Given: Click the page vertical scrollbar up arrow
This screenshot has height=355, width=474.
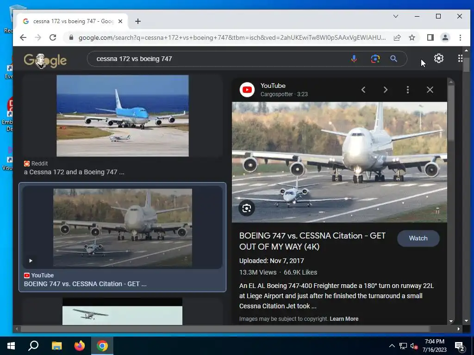Looking at the screenshot, I should point(467,50).
